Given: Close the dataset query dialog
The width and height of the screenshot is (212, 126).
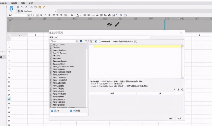Looking at the screenshot, I should (x=181, y=33).
